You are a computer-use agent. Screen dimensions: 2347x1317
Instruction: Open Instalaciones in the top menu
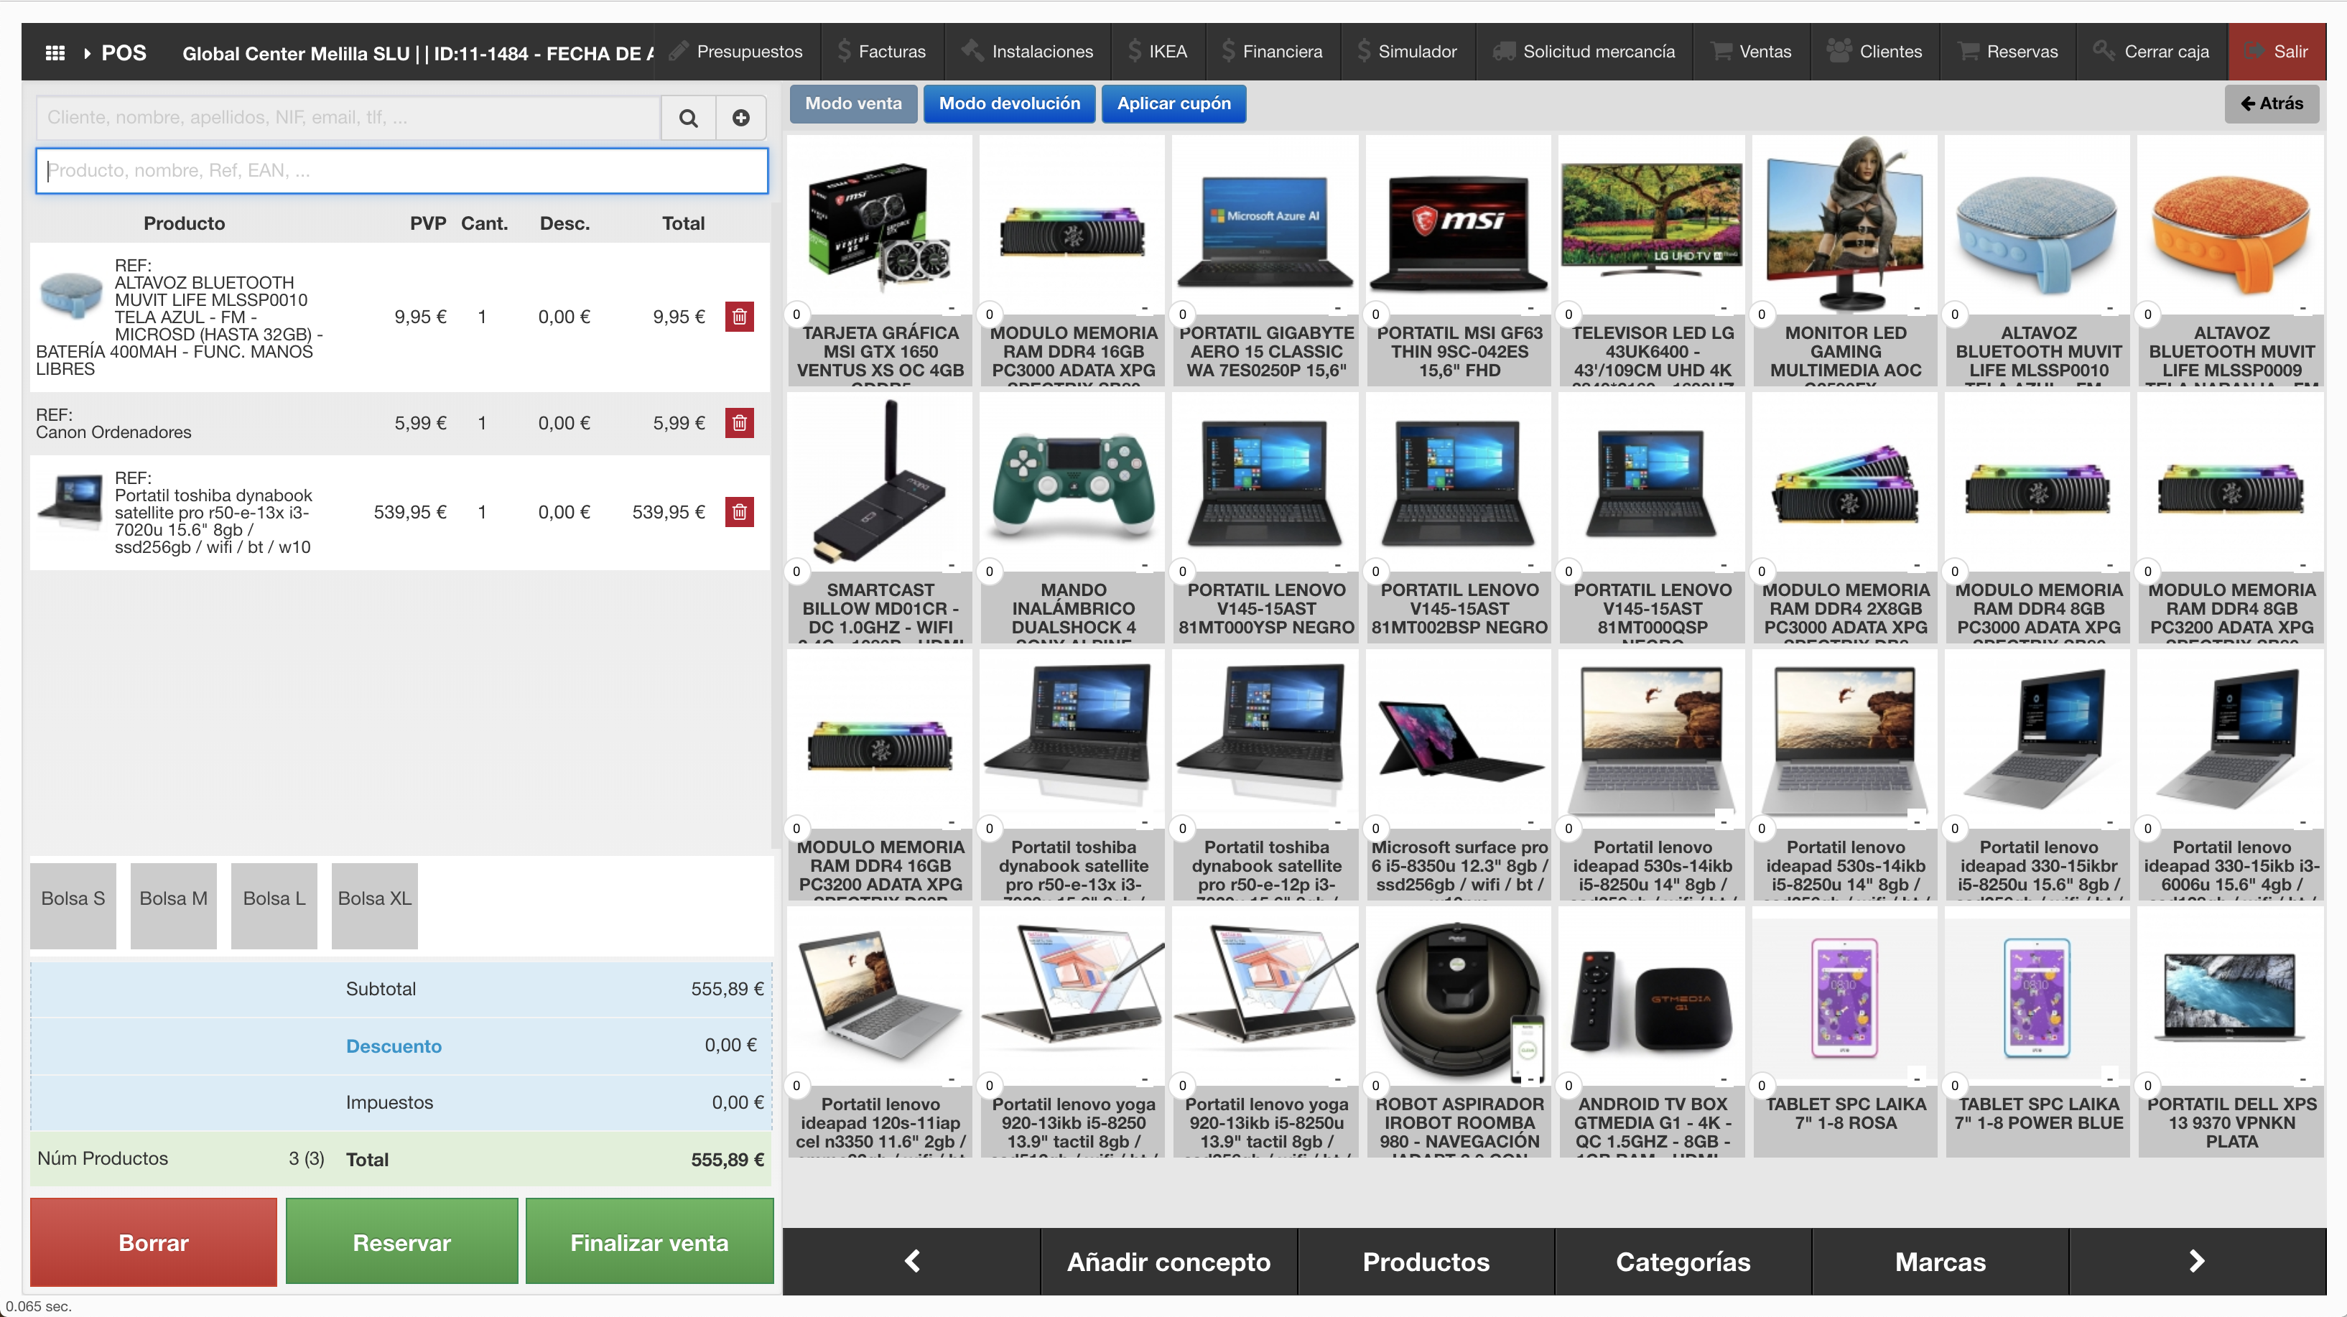pos(1028,52)
